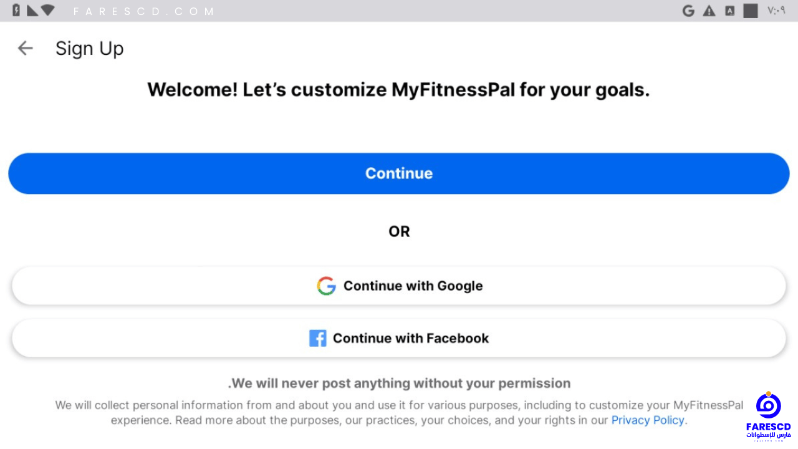Click the never post without permission notice
Viewport: 798px width, 449px height.
point(400,383)
